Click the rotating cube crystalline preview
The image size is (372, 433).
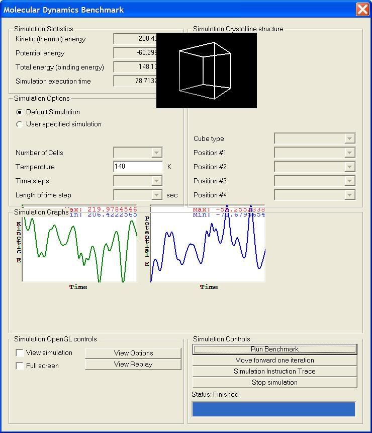coord(207,70)
